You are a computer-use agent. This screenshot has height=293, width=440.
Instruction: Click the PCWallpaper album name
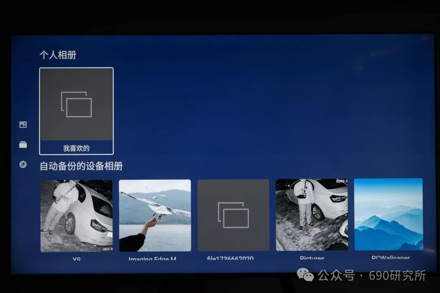pyautogui.click(x=390, y=258)
